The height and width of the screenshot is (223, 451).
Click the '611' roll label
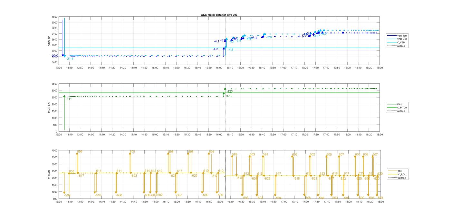coord(119,171)
